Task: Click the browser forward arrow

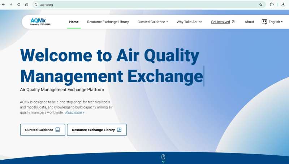Action: tap(11, 5)
